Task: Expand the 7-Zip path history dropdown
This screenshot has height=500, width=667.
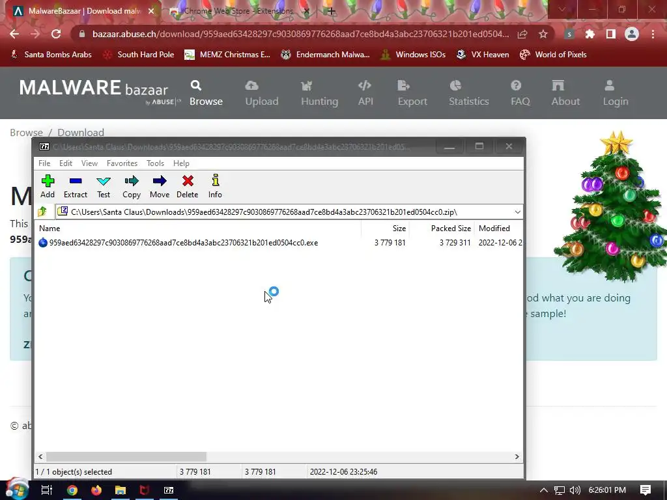Action: (517, 212)
